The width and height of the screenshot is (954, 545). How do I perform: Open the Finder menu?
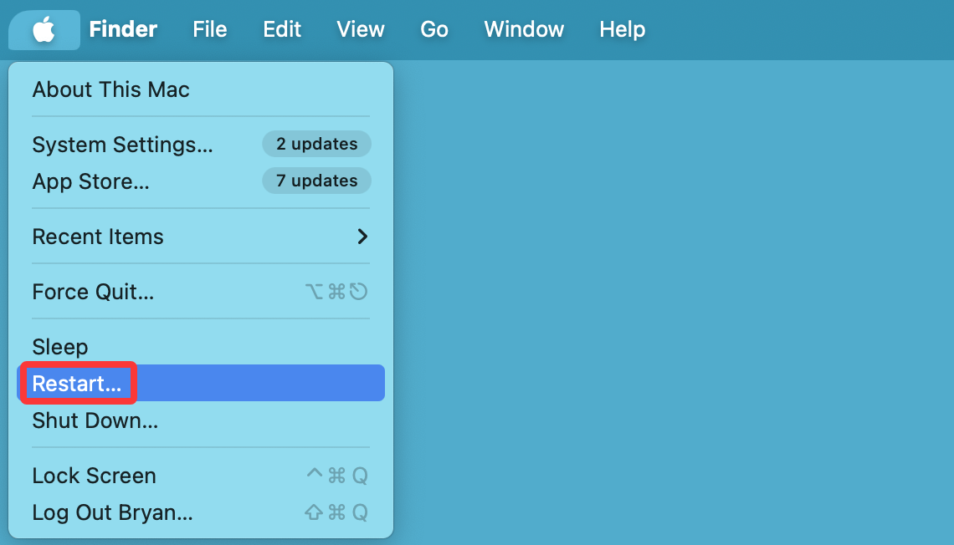pyautogui.click(x=123, y=29)
